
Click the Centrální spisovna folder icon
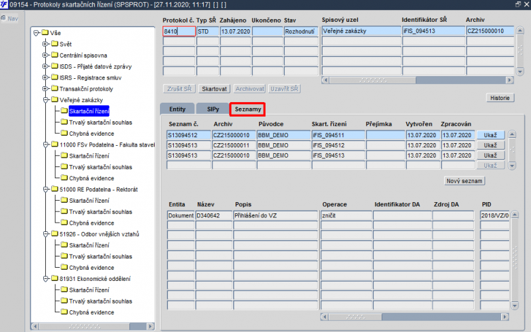54,55
